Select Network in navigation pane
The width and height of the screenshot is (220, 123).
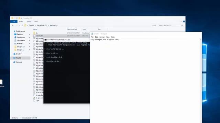[x=19, y=62]
